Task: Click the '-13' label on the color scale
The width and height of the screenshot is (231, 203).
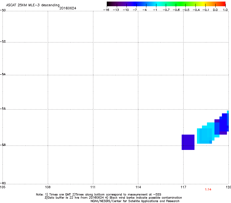Action: (116, 10)
